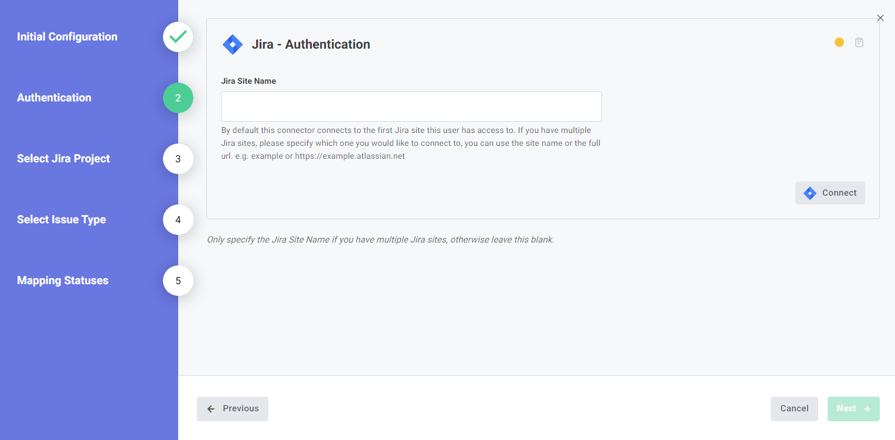Go back using the Previous button
895x440 pixels.
tap(233, 408)
